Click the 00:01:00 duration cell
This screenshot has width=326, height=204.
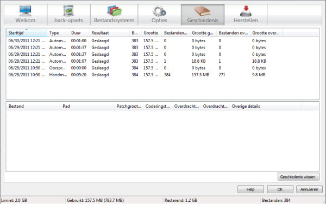coord(79,41)
